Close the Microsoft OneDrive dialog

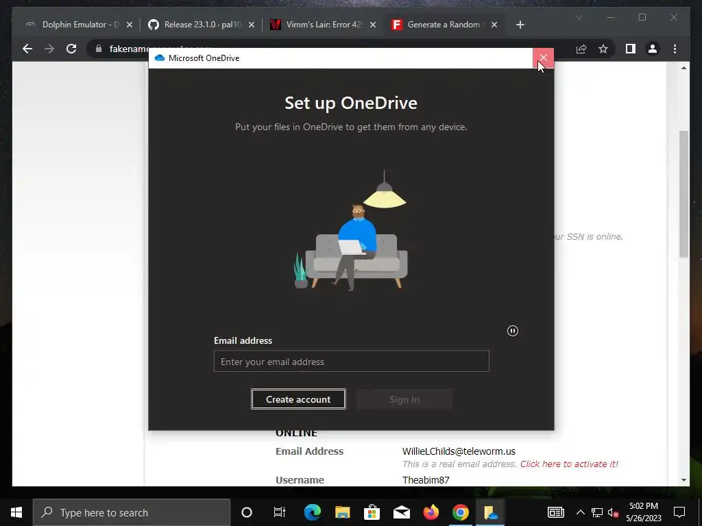click(x=543, y=58)
